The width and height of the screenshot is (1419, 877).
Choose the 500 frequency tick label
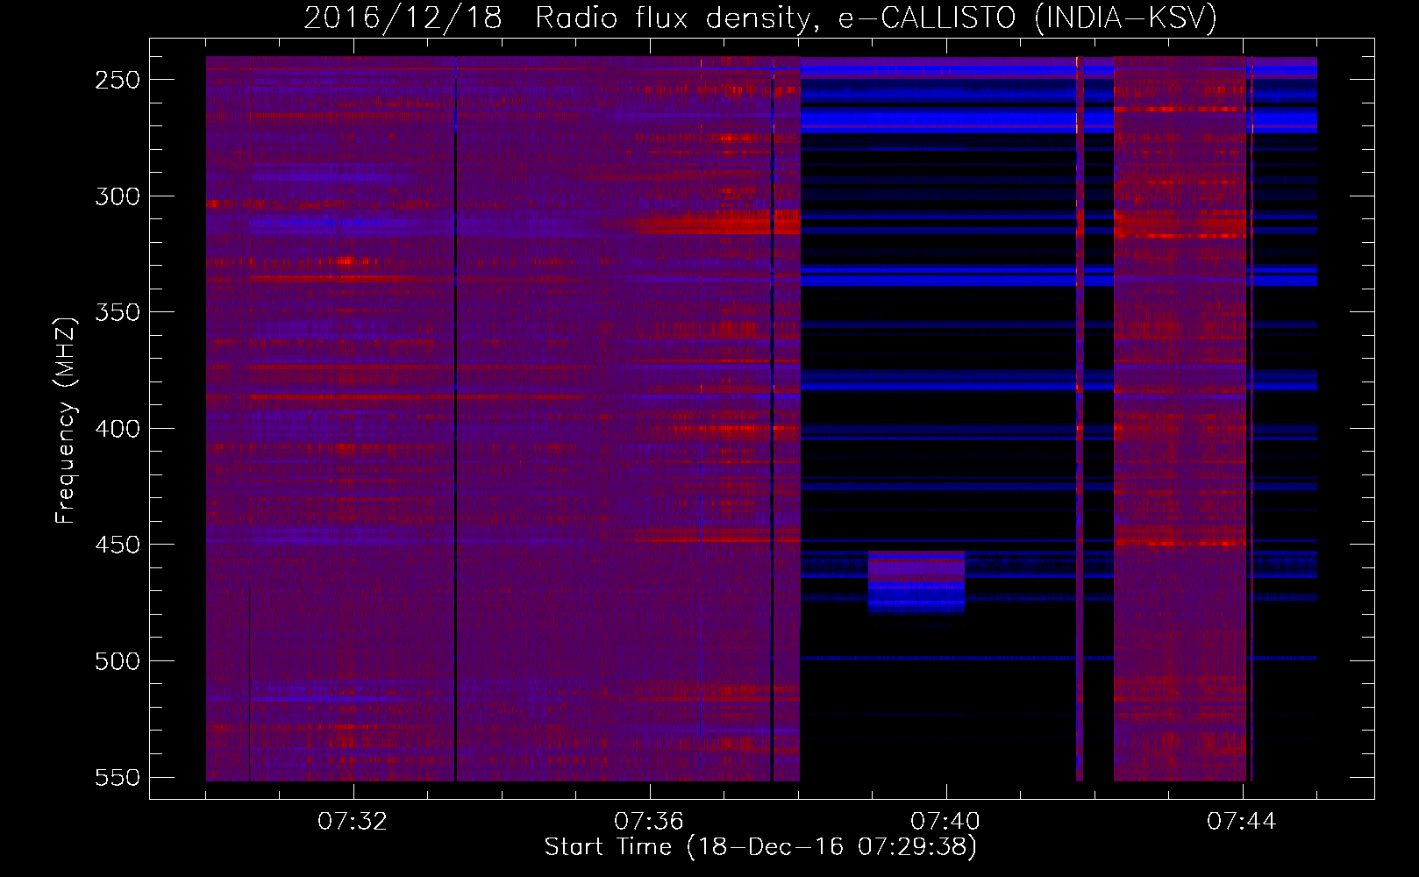[x=118, y=661]
